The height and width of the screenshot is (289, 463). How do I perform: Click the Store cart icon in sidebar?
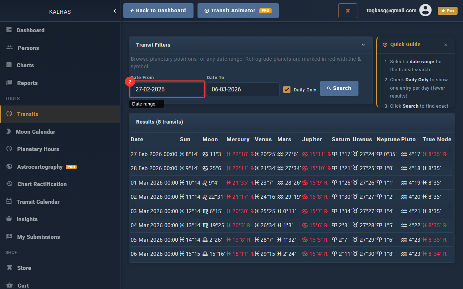[9, 268]
